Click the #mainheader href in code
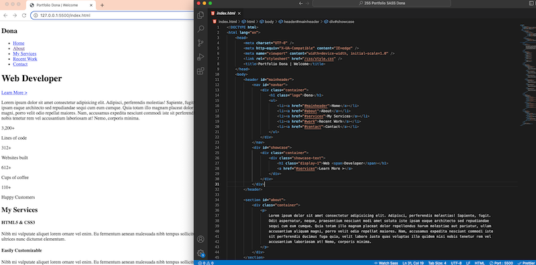Viewport: 536px width, 265px height. pos(316,105)
